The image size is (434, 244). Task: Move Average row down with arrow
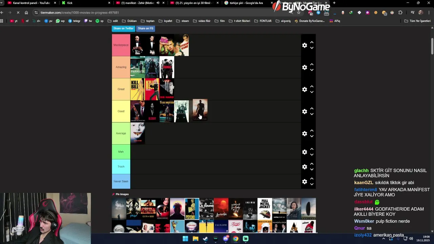tap(312, 136)
